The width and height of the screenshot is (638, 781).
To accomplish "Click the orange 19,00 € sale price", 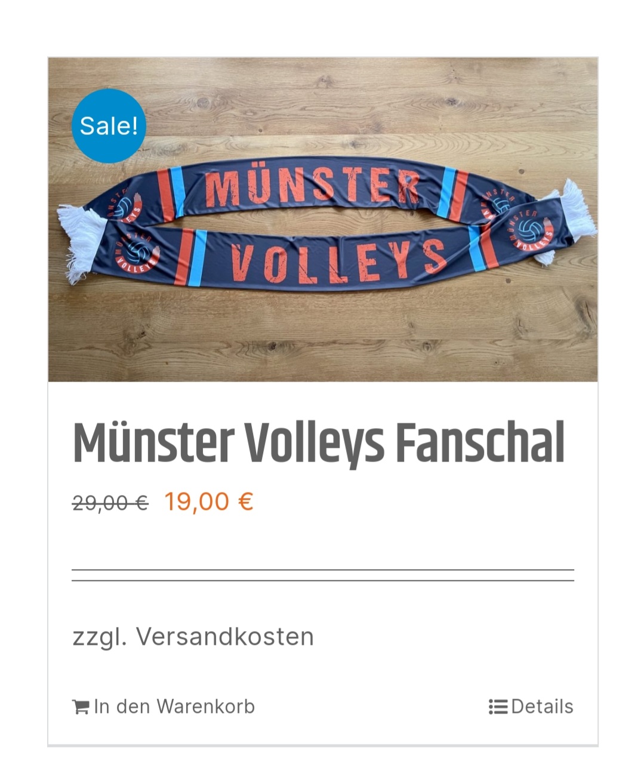I will [x=209, y=501].
